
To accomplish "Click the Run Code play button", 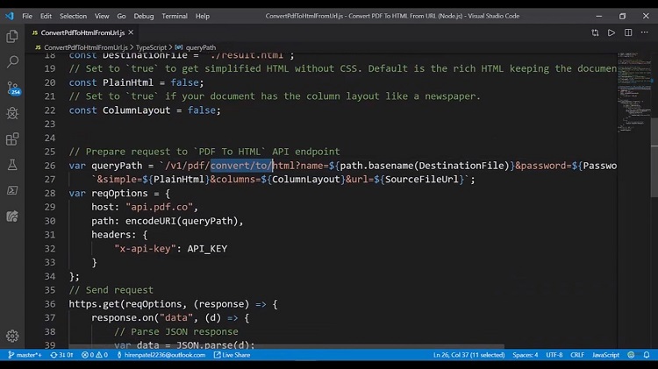I will [612, 32].
